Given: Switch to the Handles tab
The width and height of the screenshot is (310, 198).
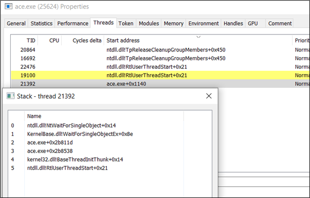Looking at the screenshot, I should (233, 23).
